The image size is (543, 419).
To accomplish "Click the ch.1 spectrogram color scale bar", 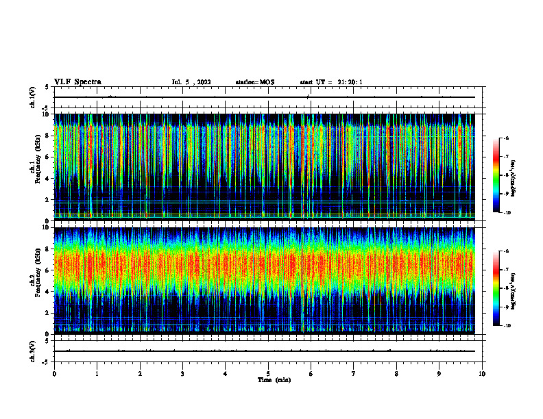I will pos(496,175).
